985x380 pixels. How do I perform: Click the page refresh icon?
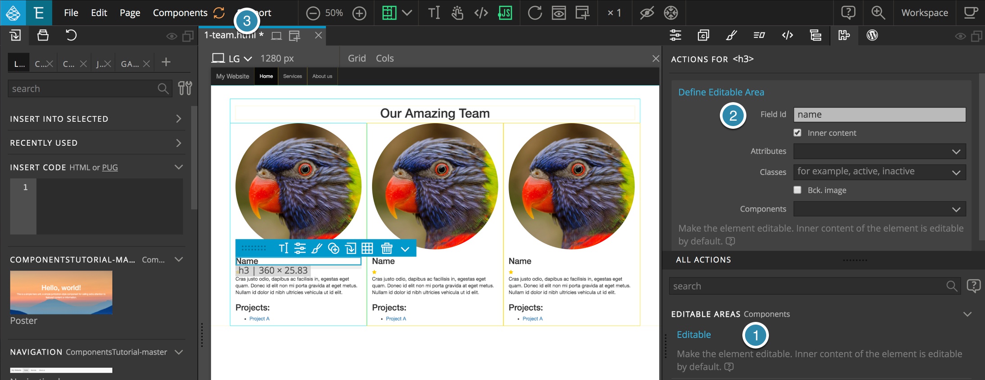click(534, 13)
